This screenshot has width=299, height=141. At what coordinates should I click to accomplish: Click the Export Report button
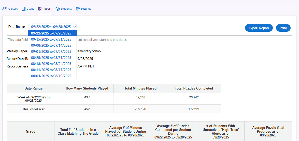point(259,28)
